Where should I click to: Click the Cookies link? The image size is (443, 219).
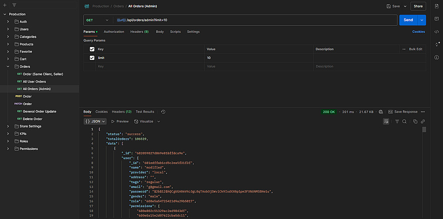418,32
